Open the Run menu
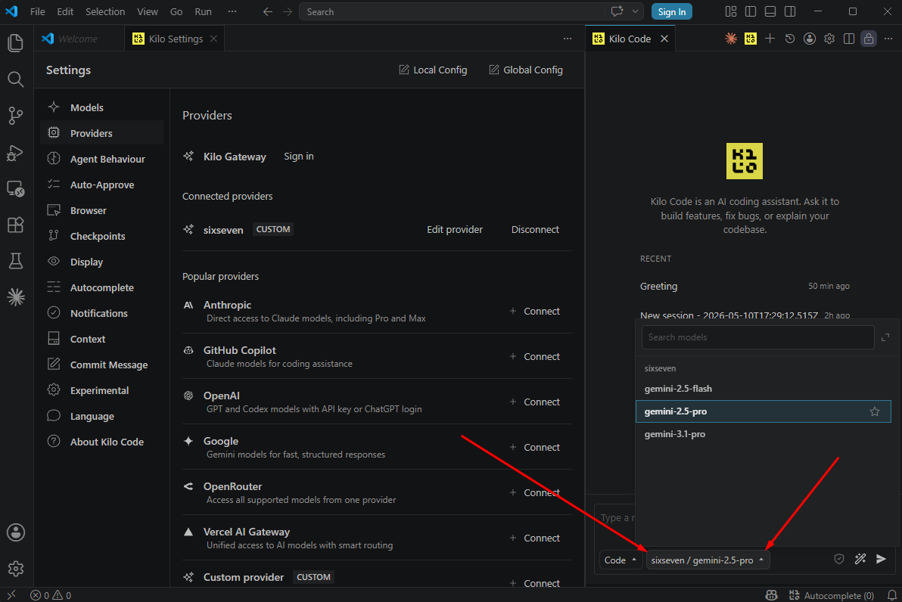 click(x=203, y=11)
